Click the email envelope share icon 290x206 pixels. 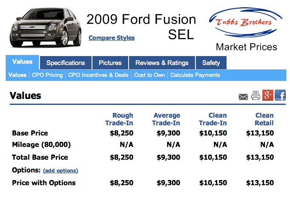(243, 97)
